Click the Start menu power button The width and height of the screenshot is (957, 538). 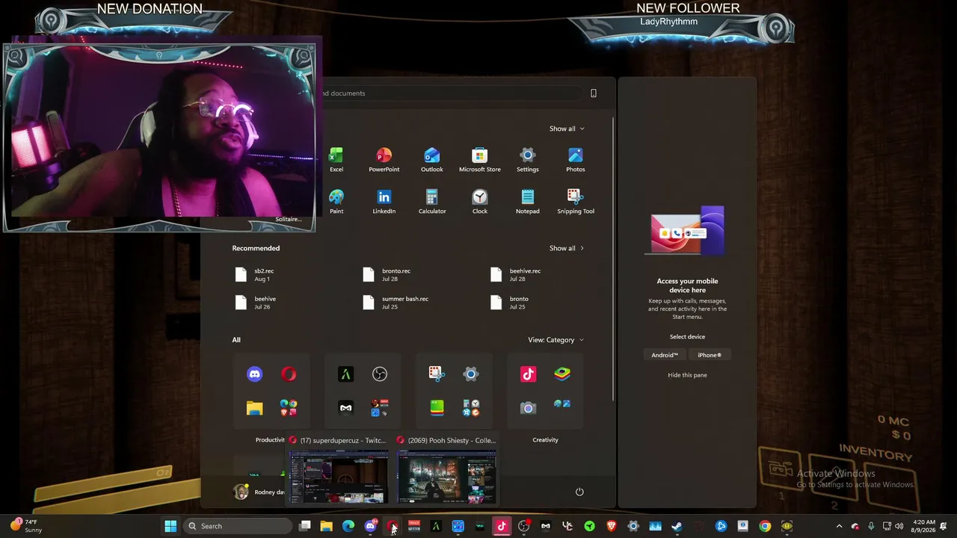tap(579, 492)
